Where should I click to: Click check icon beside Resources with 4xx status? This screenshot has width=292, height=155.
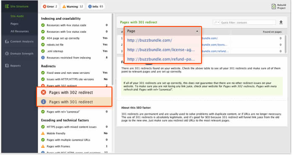tap(43, 25)
